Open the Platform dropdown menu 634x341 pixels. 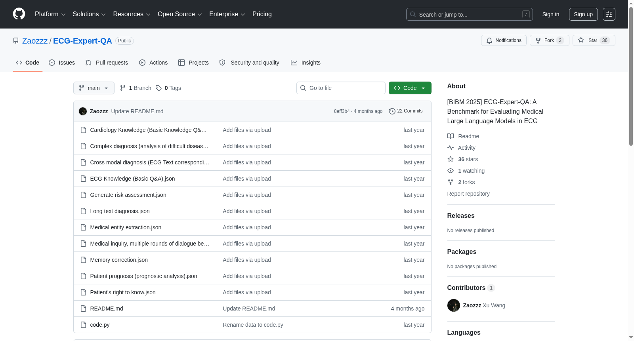tap(50, 14)
